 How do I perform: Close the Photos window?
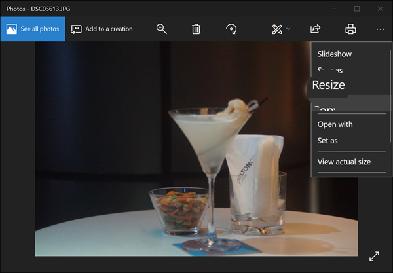click(x=381, y=9)
